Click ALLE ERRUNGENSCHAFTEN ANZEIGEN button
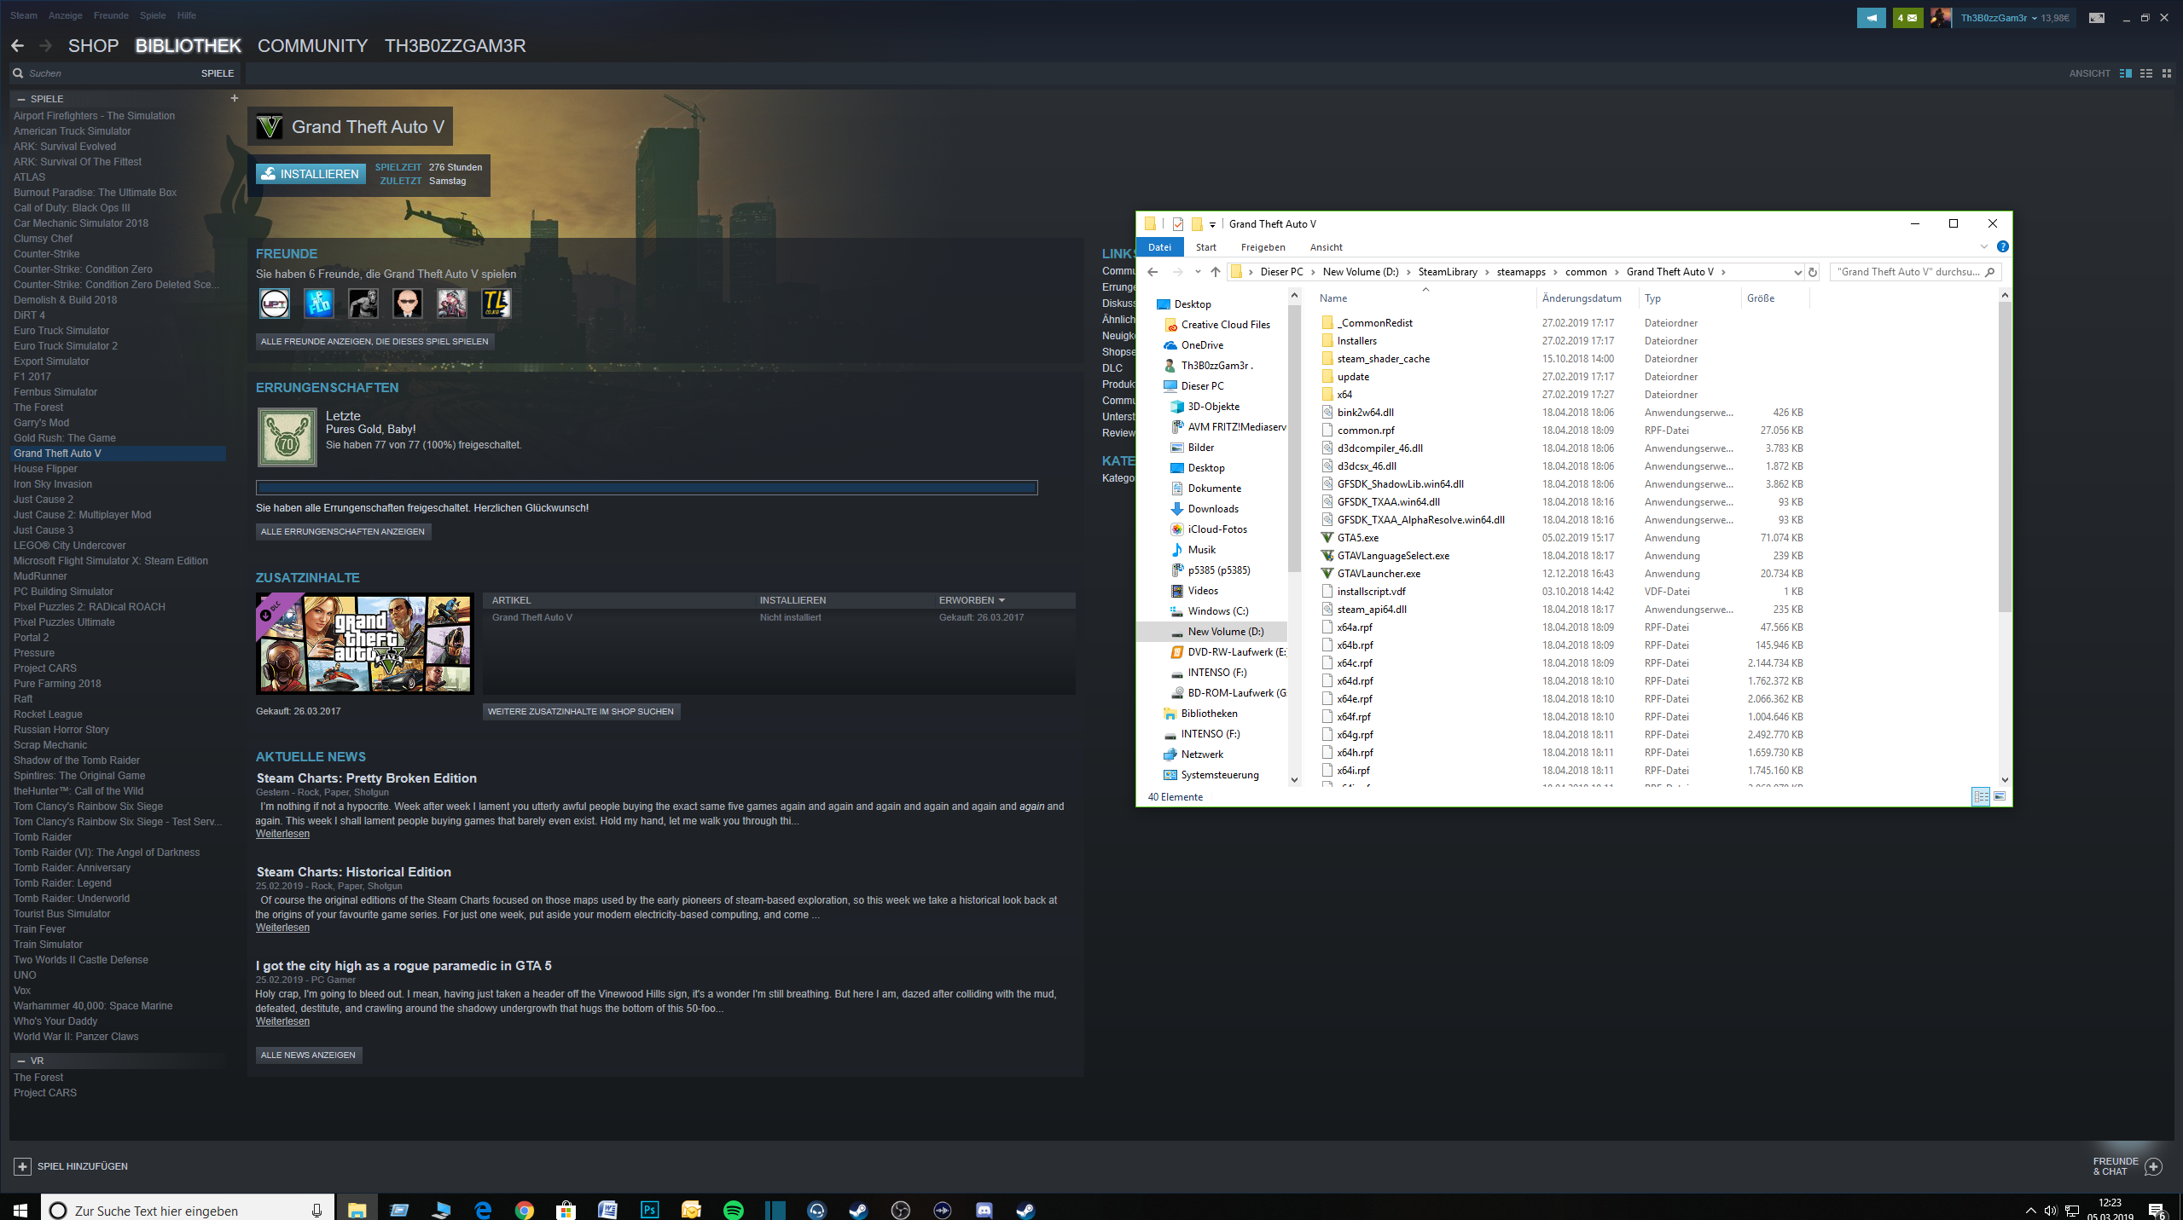 (343, 531)
